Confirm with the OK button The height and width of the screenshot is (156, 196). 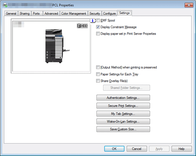114,149
